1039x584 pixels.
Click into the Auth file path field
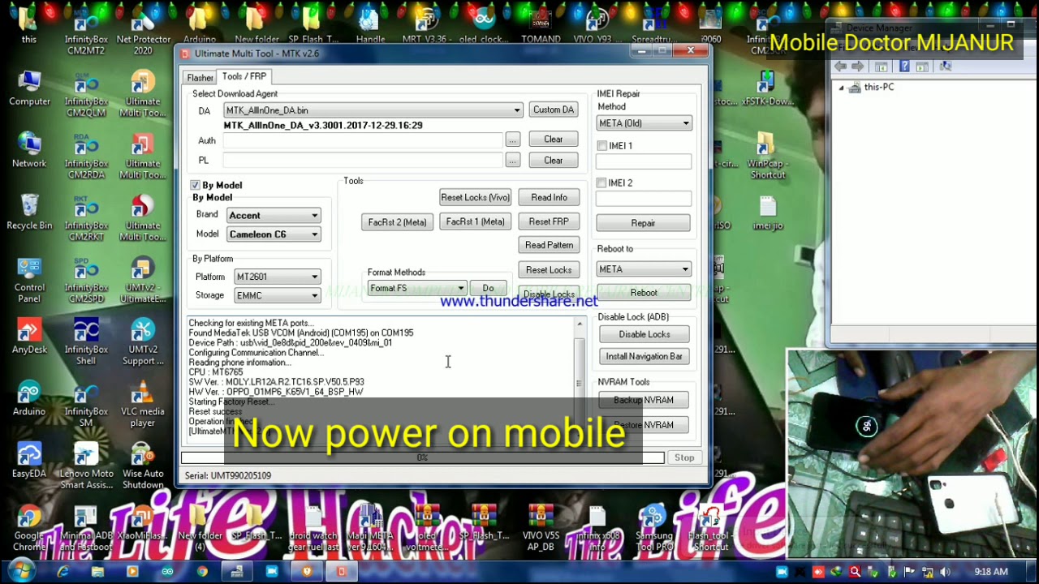coord(363,140)
